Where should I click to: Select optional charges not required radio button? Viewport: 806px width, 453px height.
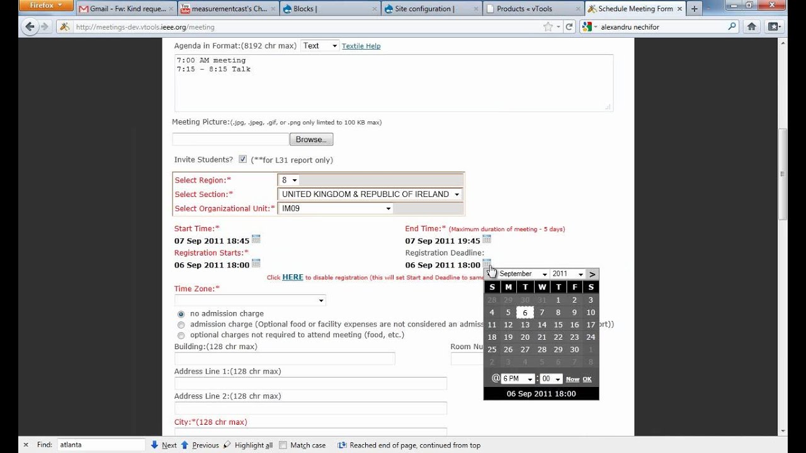[x=181, y=335]
